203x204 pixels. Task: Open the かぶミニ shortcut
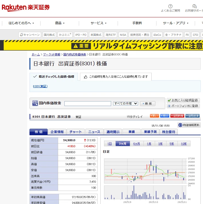[x=65, y=35]
